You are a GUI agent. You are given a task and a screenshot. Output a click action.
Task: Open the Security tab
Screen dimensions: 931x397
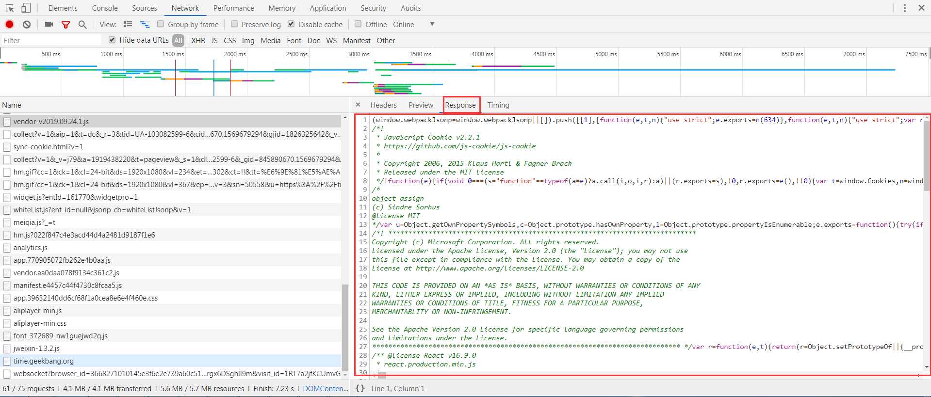click(x=373, y=8)
